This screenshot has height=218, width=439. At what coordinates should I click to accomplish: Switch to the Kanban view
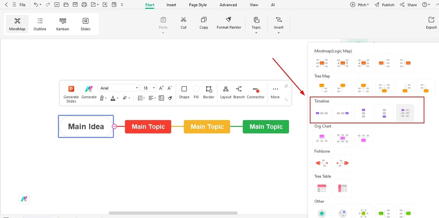(x=62, y=23)
